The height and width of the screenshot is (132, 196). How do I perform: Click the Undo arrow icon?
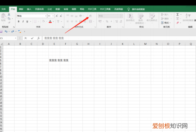[6, 31]
